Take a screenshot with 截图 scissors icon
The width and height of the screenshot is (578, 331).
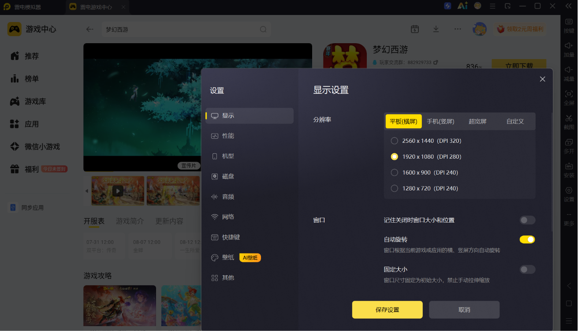(569, 118)
